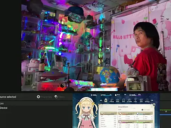Screen dimensions: 171x128
Task: Click the JesuAdam character name
Action: [123, 107]
